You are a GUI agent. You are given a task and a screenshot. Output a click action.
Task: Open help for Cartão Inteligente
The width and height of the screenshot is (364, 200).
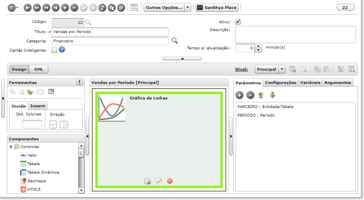pos(62,49)
